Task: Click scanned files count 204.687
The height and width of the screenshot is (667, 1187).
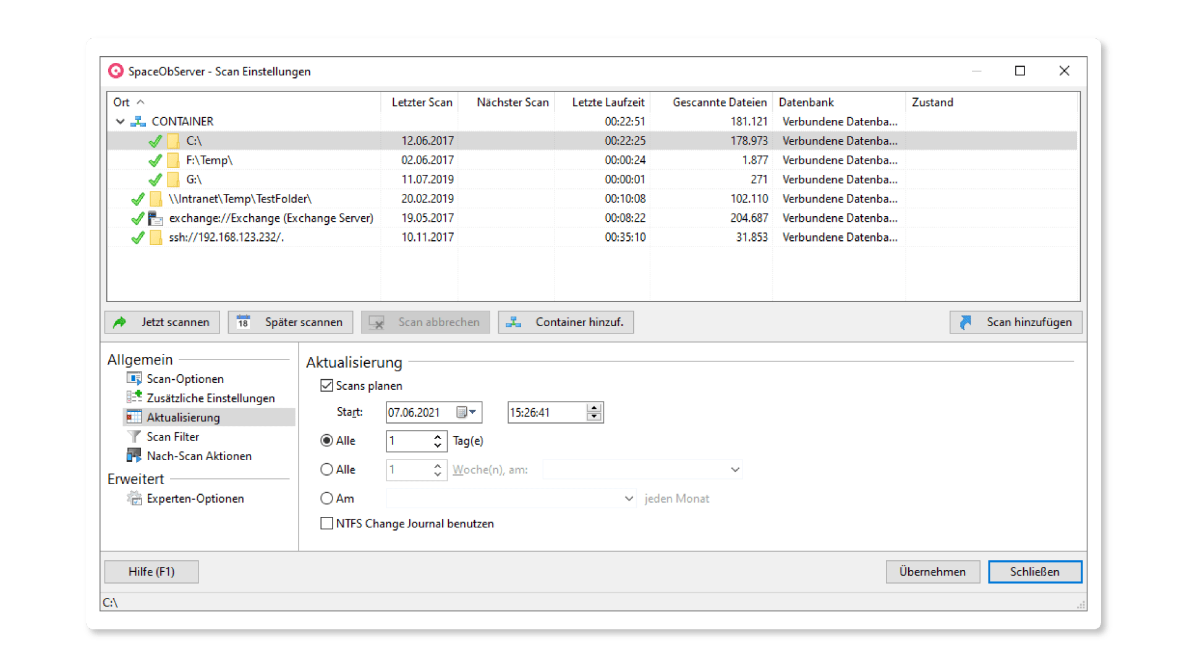Action: pos(749,218)
